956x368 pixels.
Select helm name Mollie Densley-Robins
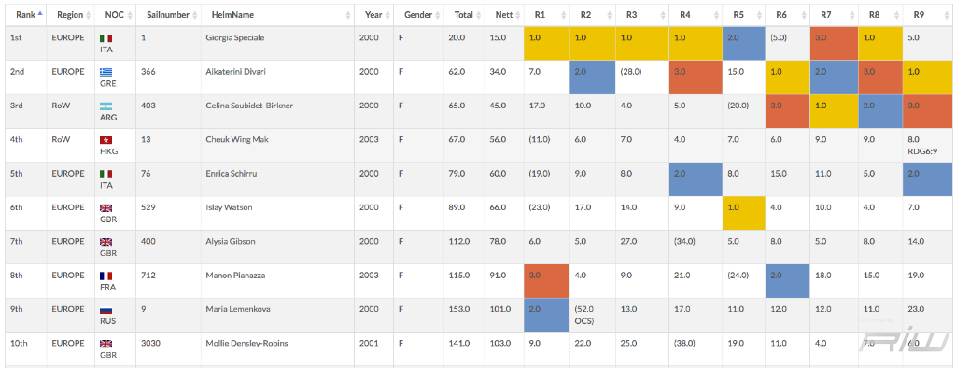[248, 344]
